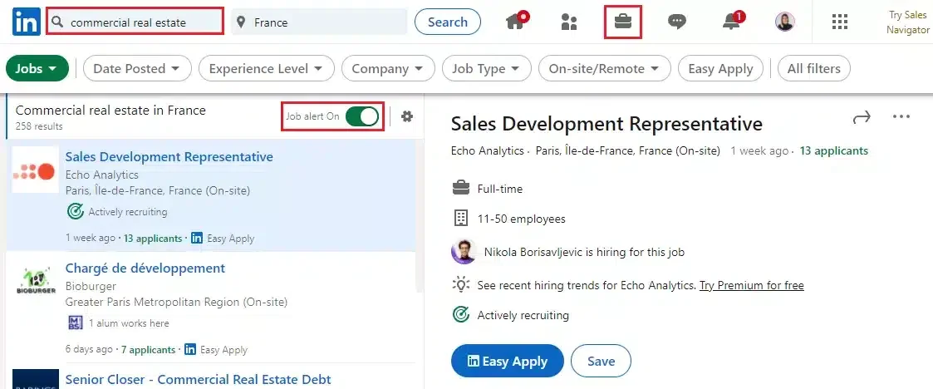Open Chargé de développement job listing
The image size is (933, 389).
click(145, 268)
